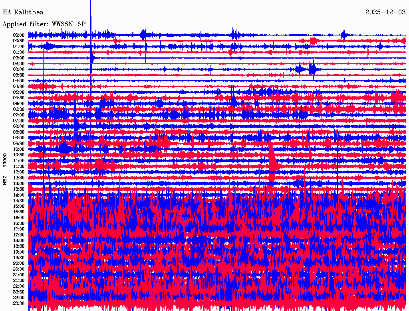409x311 pixels.
Task: Select the 08:30 time label
Action: point(19,132)
